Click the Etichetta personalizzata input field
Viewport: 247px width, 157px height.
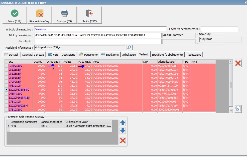pos(220,29)
